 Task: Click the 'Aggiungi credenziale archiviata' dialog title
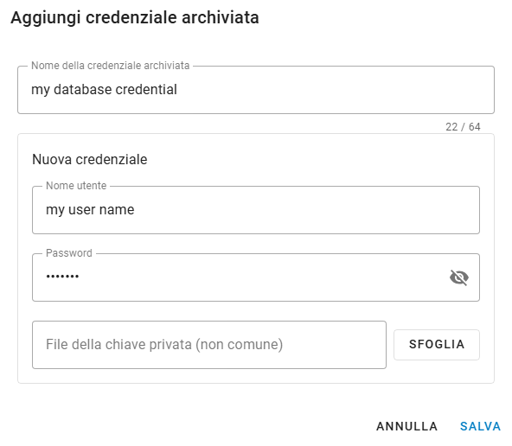[135, 17]
